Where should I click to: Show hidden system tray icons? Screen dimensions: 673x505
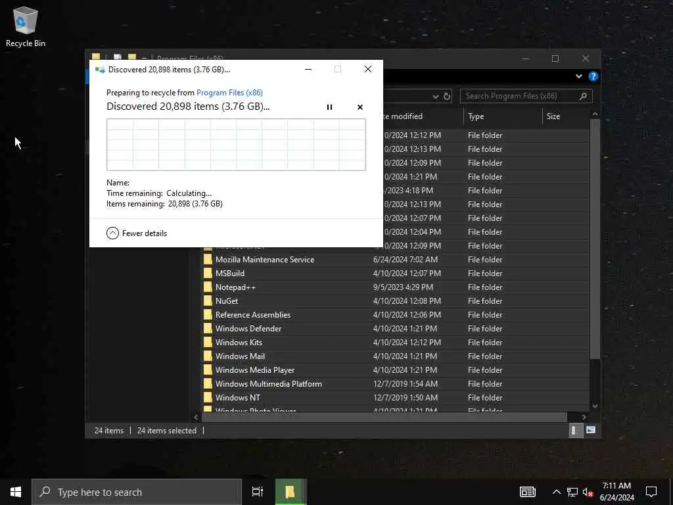point(556,492)
